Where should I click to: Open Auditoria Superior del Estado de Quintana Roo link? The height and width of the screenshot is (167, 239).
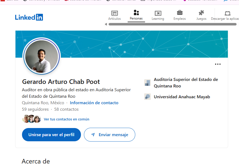click(186, 83)
